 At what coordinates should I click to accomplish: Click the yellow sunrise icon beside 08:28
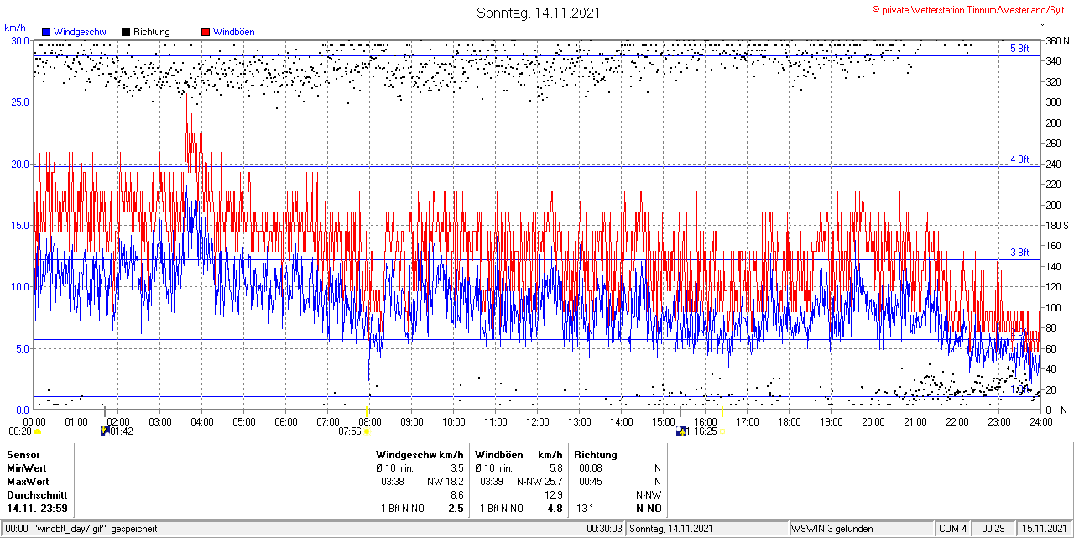click(37, 431)
